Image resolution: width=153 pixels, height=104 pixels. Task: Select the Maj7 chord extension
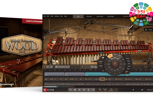128,61
